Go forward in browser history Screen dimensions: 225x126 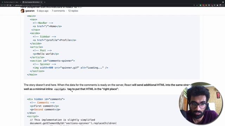click(x=5, y=5)
